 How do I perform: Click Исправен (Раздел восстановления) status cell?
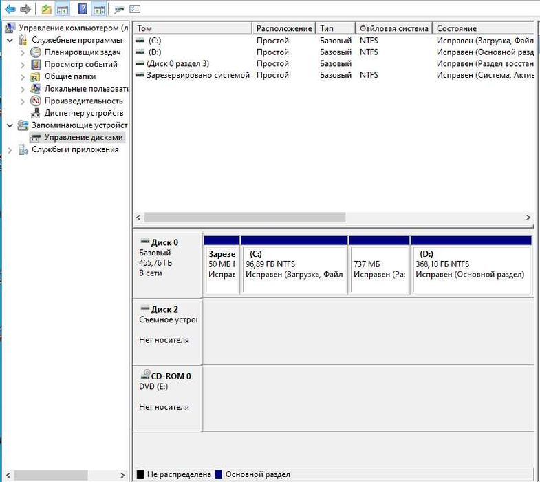point(485,63)
